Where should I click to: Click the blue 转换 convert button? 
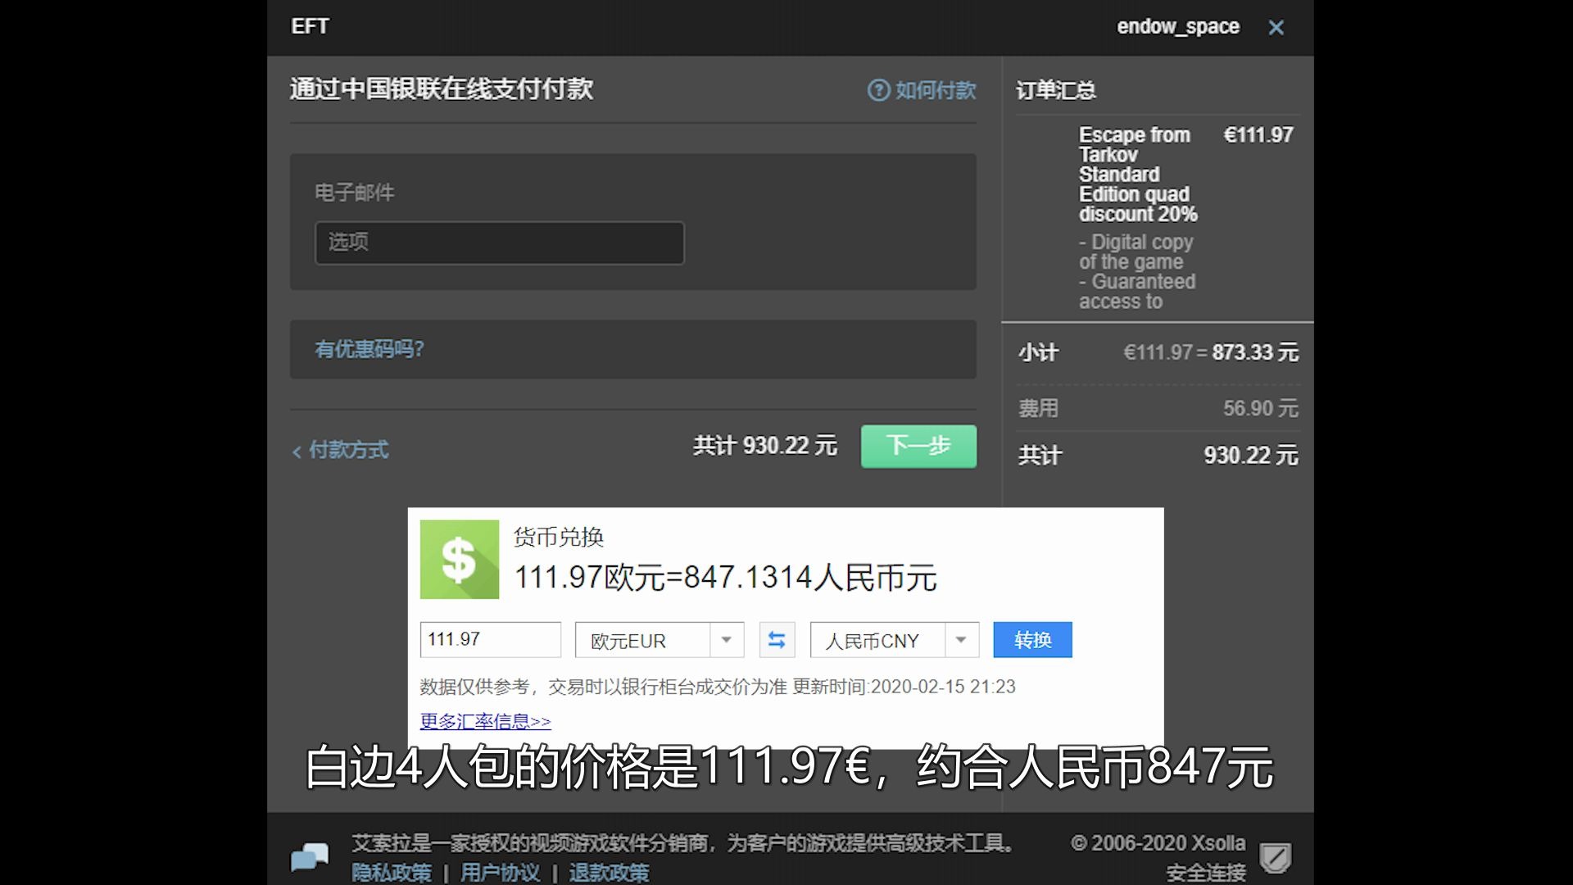click(x=1032, y=640)
